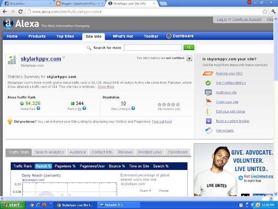This screenshot has width=278, height=209.
Task: Click the PK country link
Action: 80,109
